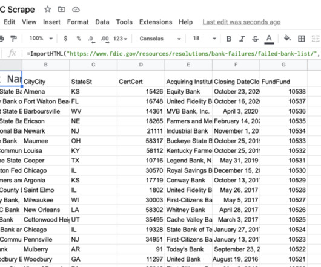The width and height of the screenshot is (321, 267).
Task: Check cloud save status icon
Action: 76,10
